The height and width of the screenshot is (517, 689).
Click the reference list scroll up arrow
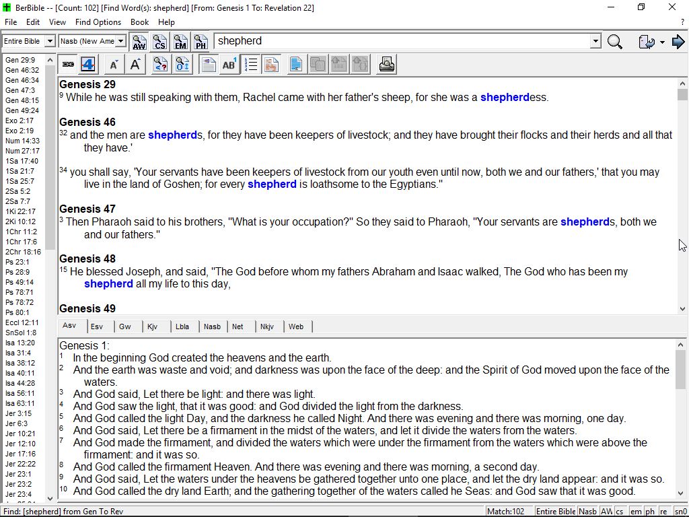click(50, 60)
